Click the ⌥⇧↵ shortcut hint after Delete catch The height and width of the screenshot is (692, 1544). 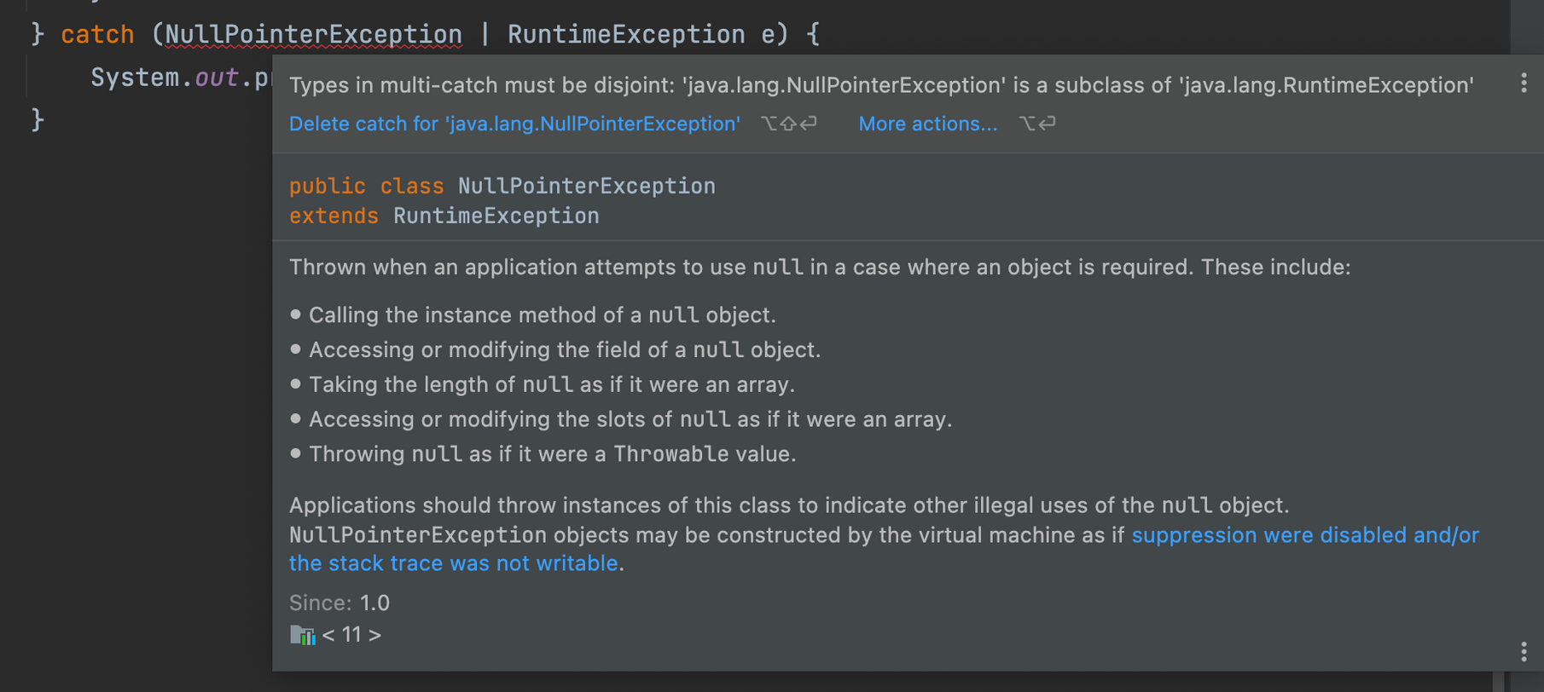point(788,124)
